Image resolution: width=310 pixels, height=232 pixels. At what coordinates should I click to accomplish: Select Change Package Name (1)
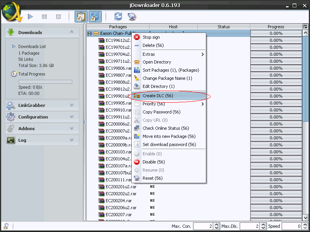(x=169, y=78)
